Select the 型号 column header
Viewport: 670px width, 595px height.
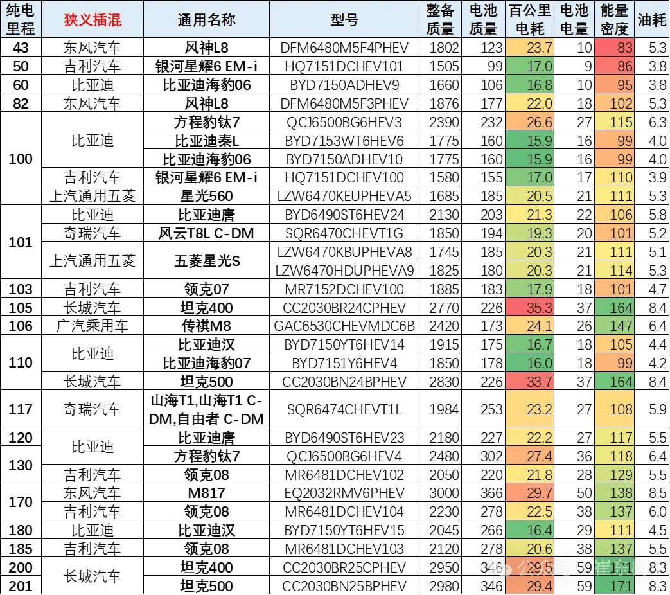point(344,19)
